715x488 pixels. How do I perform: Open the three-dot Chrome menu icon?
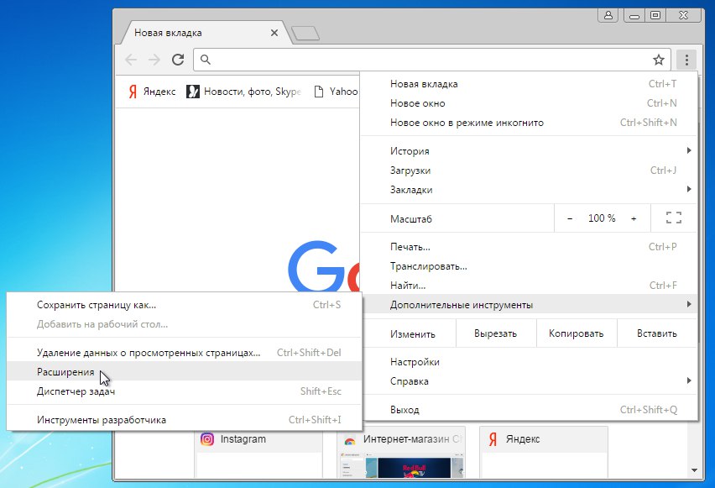[686, 60]
